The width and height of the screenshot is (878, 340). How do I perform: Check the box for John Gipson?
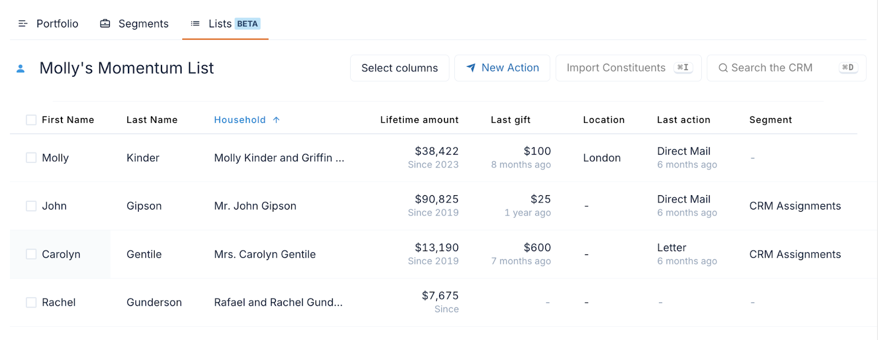(x=31, y=206)
